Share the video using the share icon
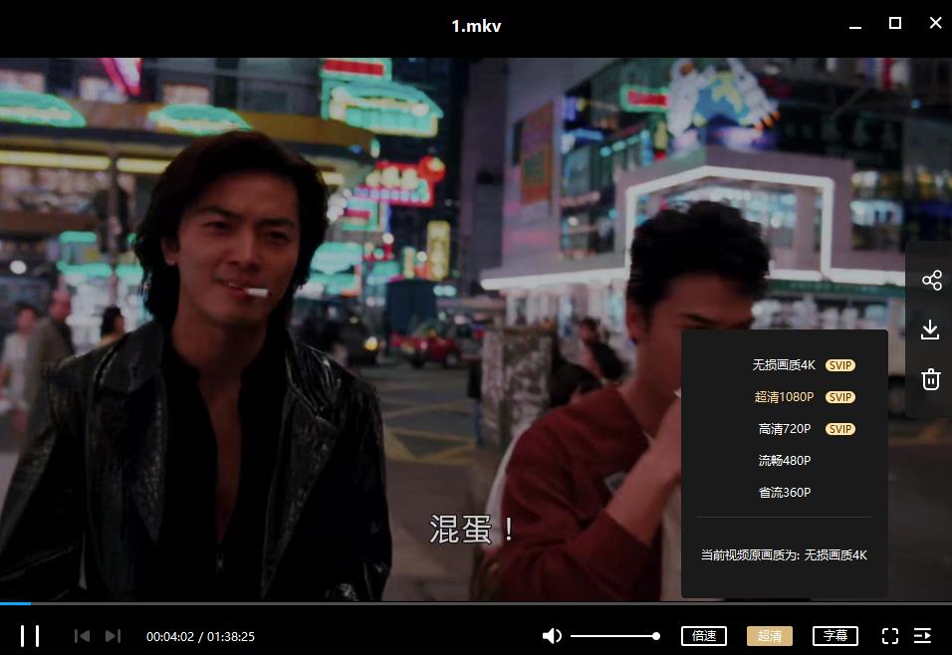This screenshot has width=952, height=655. pos(931,280)
